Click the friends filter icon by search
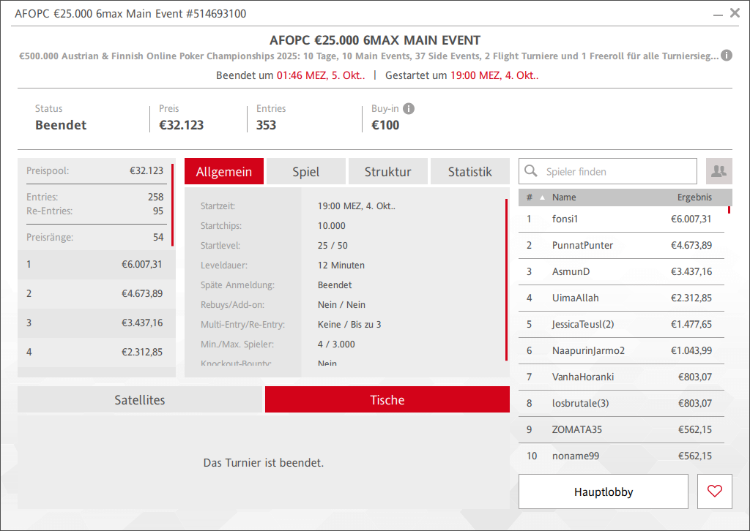This screenshot has height=531, width=750. 719,171
